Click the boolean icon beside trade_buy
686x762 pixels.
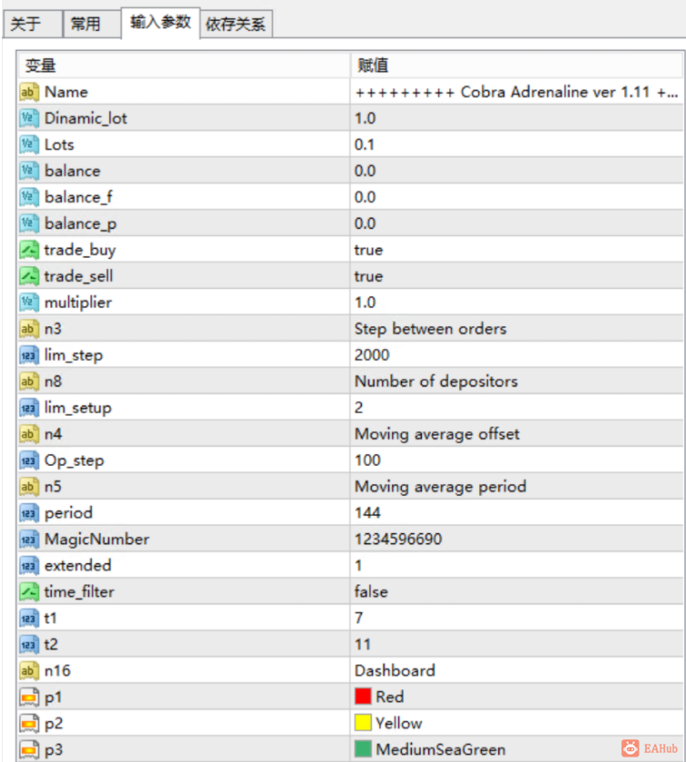pyautogui.click(x=28, y=250)
